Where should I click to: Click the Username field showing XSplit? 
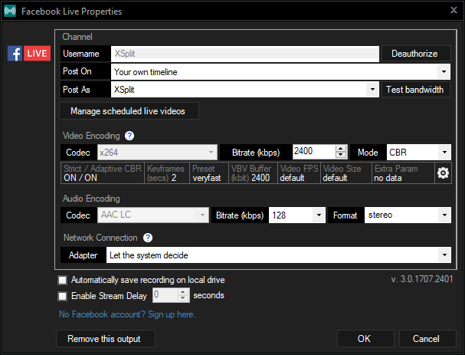[x=245, y=54]
